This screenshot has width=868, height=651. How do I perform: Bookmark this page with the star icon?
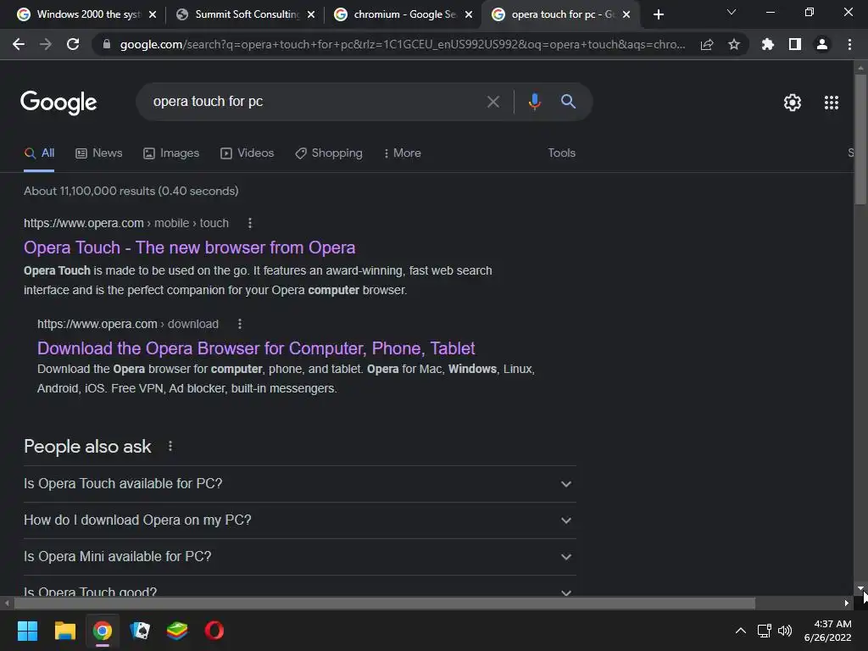(x=734, y=44)
